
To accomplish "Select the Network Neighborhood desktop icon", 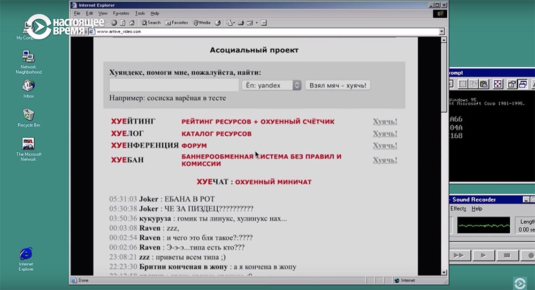I will 28,62.
